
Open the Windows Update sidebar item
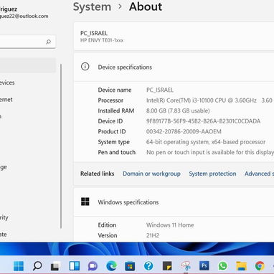coord(4,235)
